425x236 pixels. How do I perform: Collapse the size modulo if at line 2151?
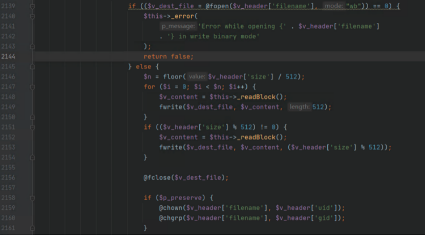pyautogui.click(x=33, y=127)
